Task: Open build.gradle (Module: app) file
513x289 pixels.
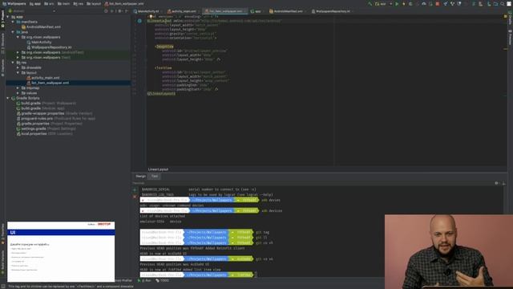Action: coord(41,108)
